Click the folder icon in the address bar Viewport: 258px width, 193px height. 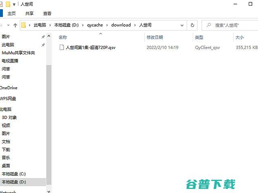pyautogui.click(x=24, y=25)
